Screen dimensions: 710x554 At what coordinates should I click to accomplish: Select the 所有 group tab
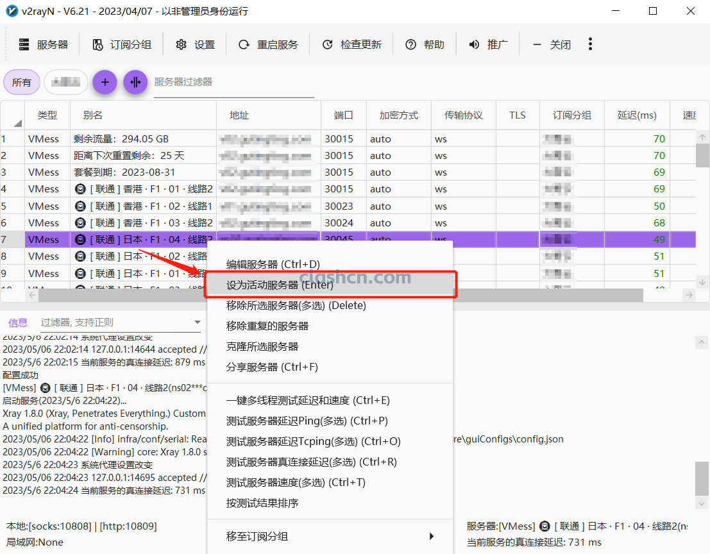tap(22, 82)
